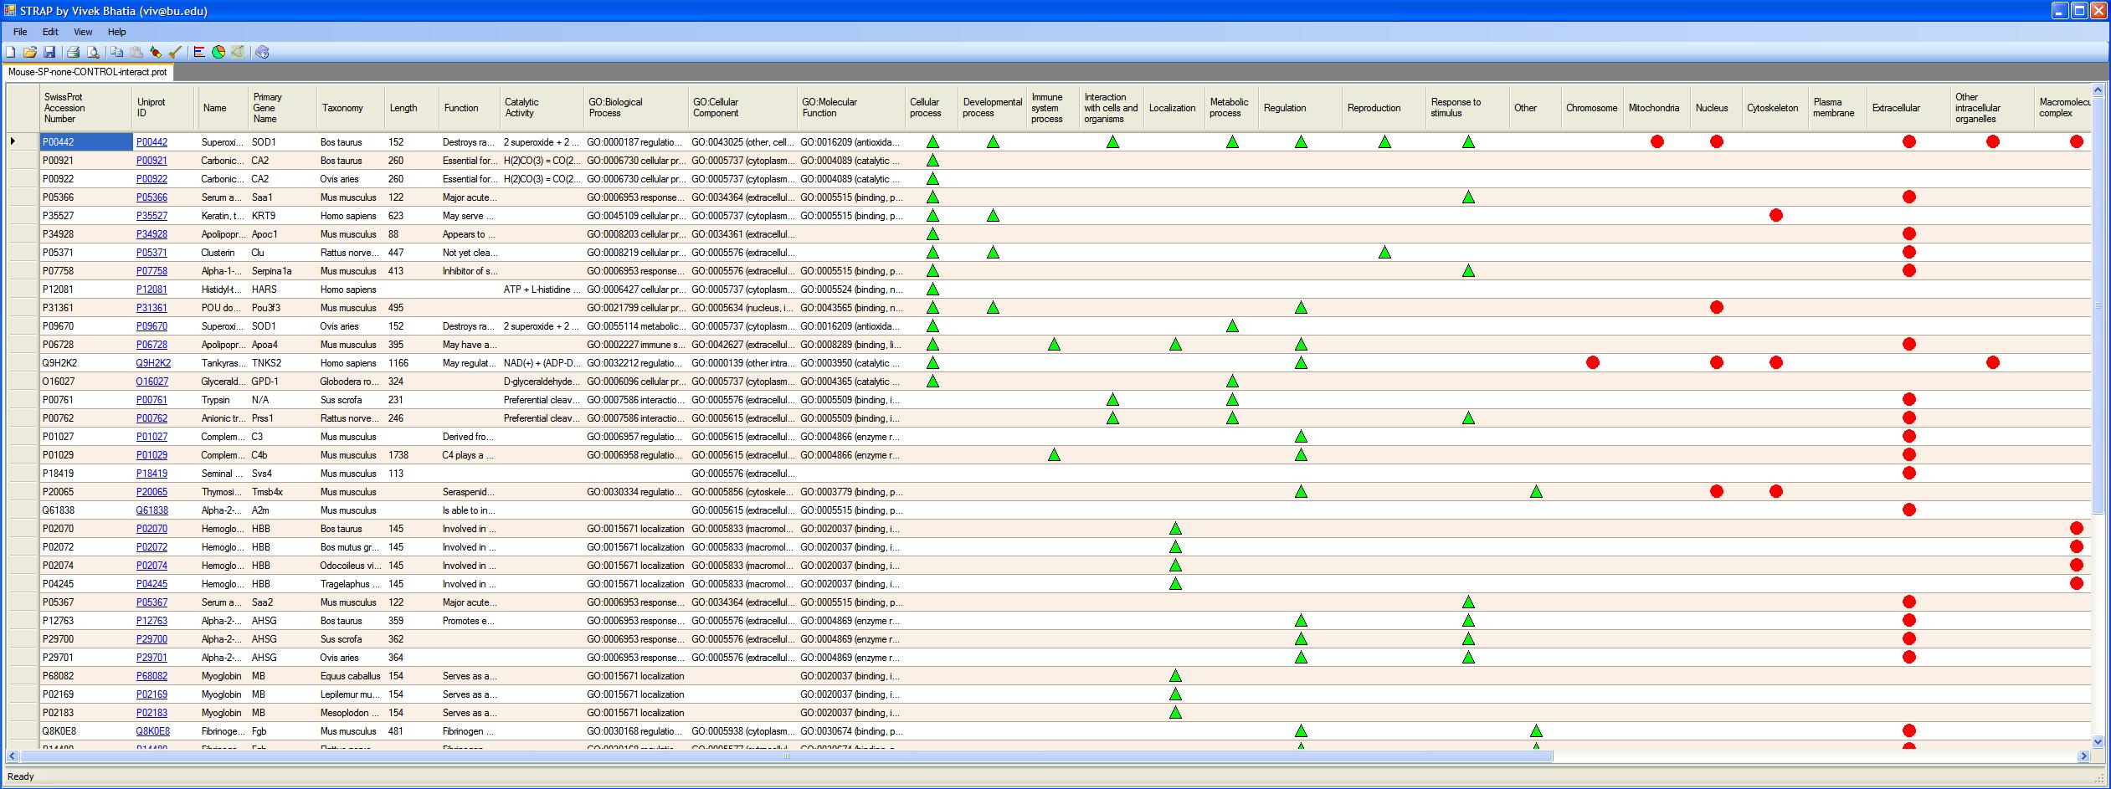Viewport: 2111px width, 789px height.
Task: Open the File menu
Action: pyautogui.click(x=20, y=32)
